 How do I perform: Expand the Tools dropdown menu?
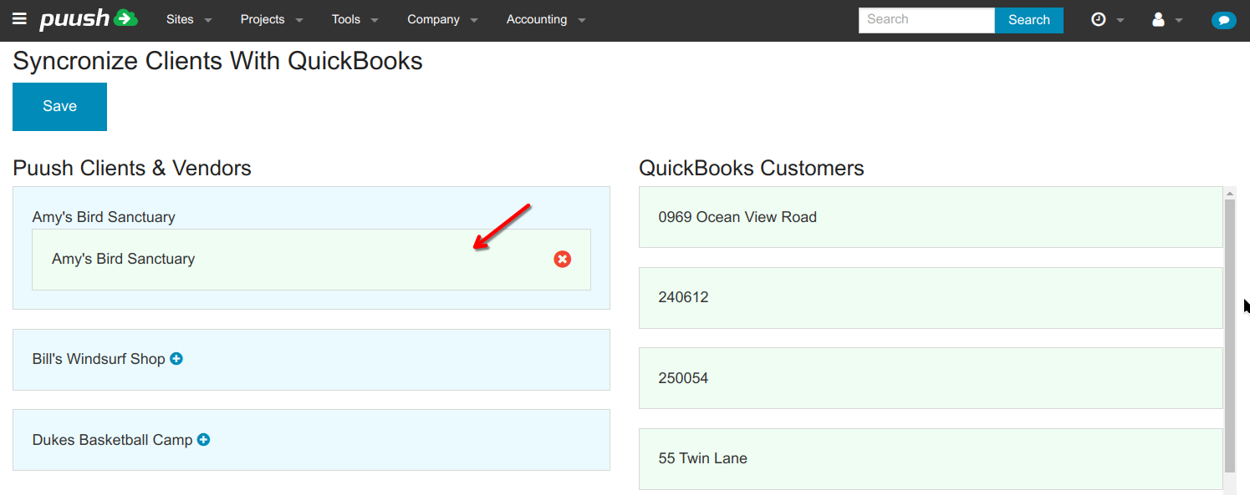tap(355, 19)
